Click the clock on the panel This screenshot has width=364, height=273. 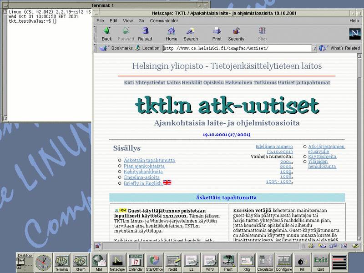tap(43, 263)
